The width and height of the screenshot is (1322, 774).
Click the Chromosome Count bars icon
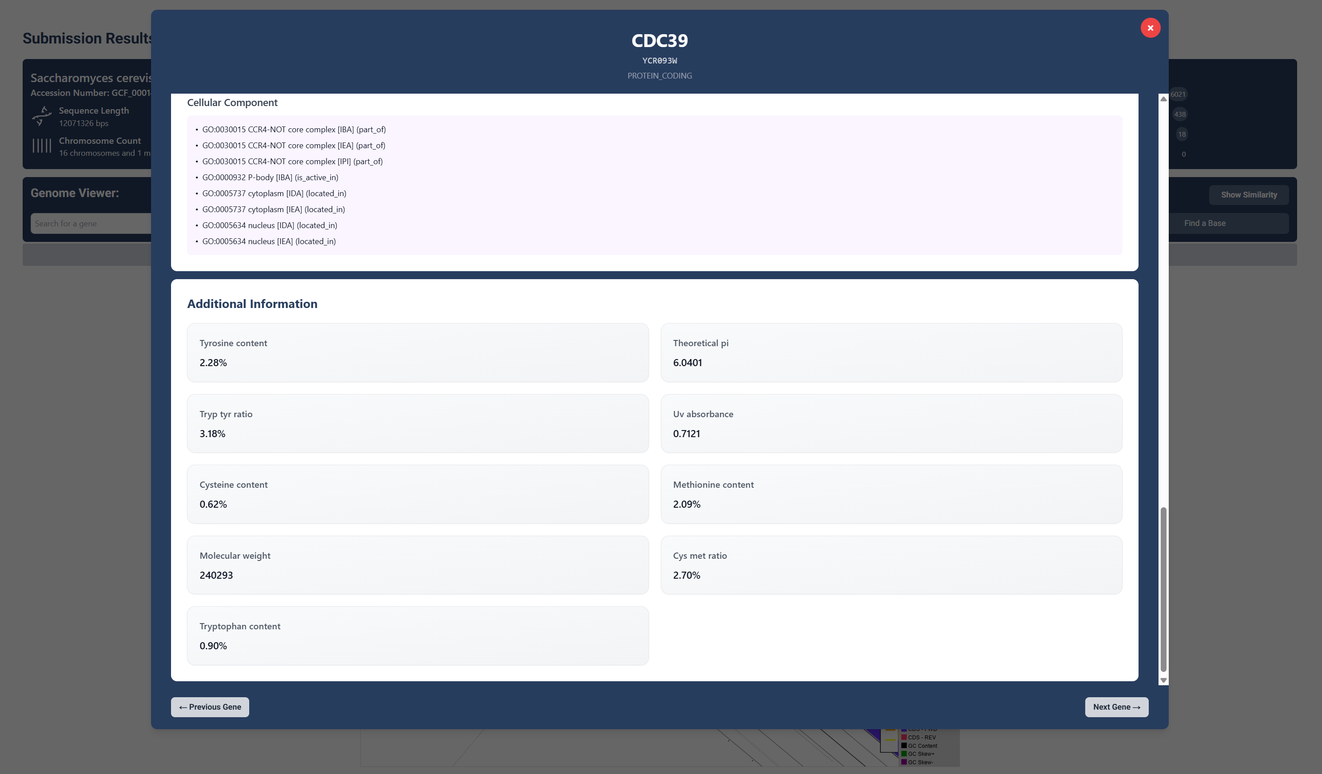[41, 146]
